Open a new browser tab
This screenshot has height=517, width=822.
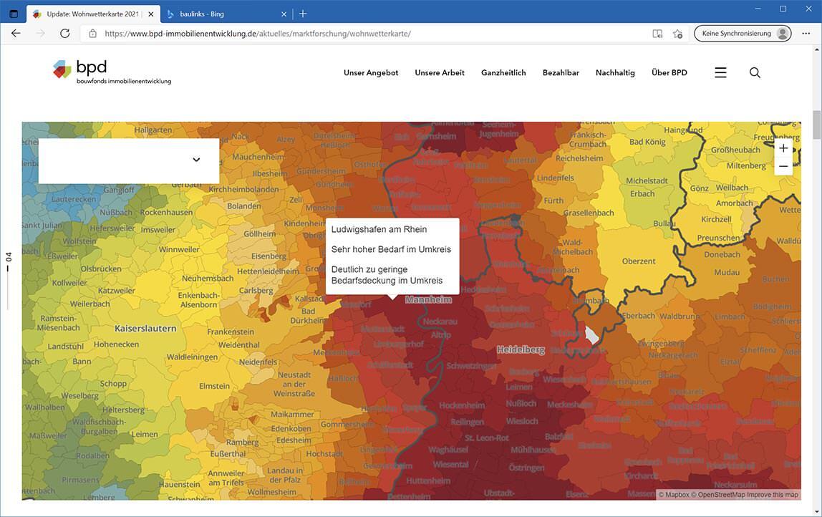click(x=303, y=14)
